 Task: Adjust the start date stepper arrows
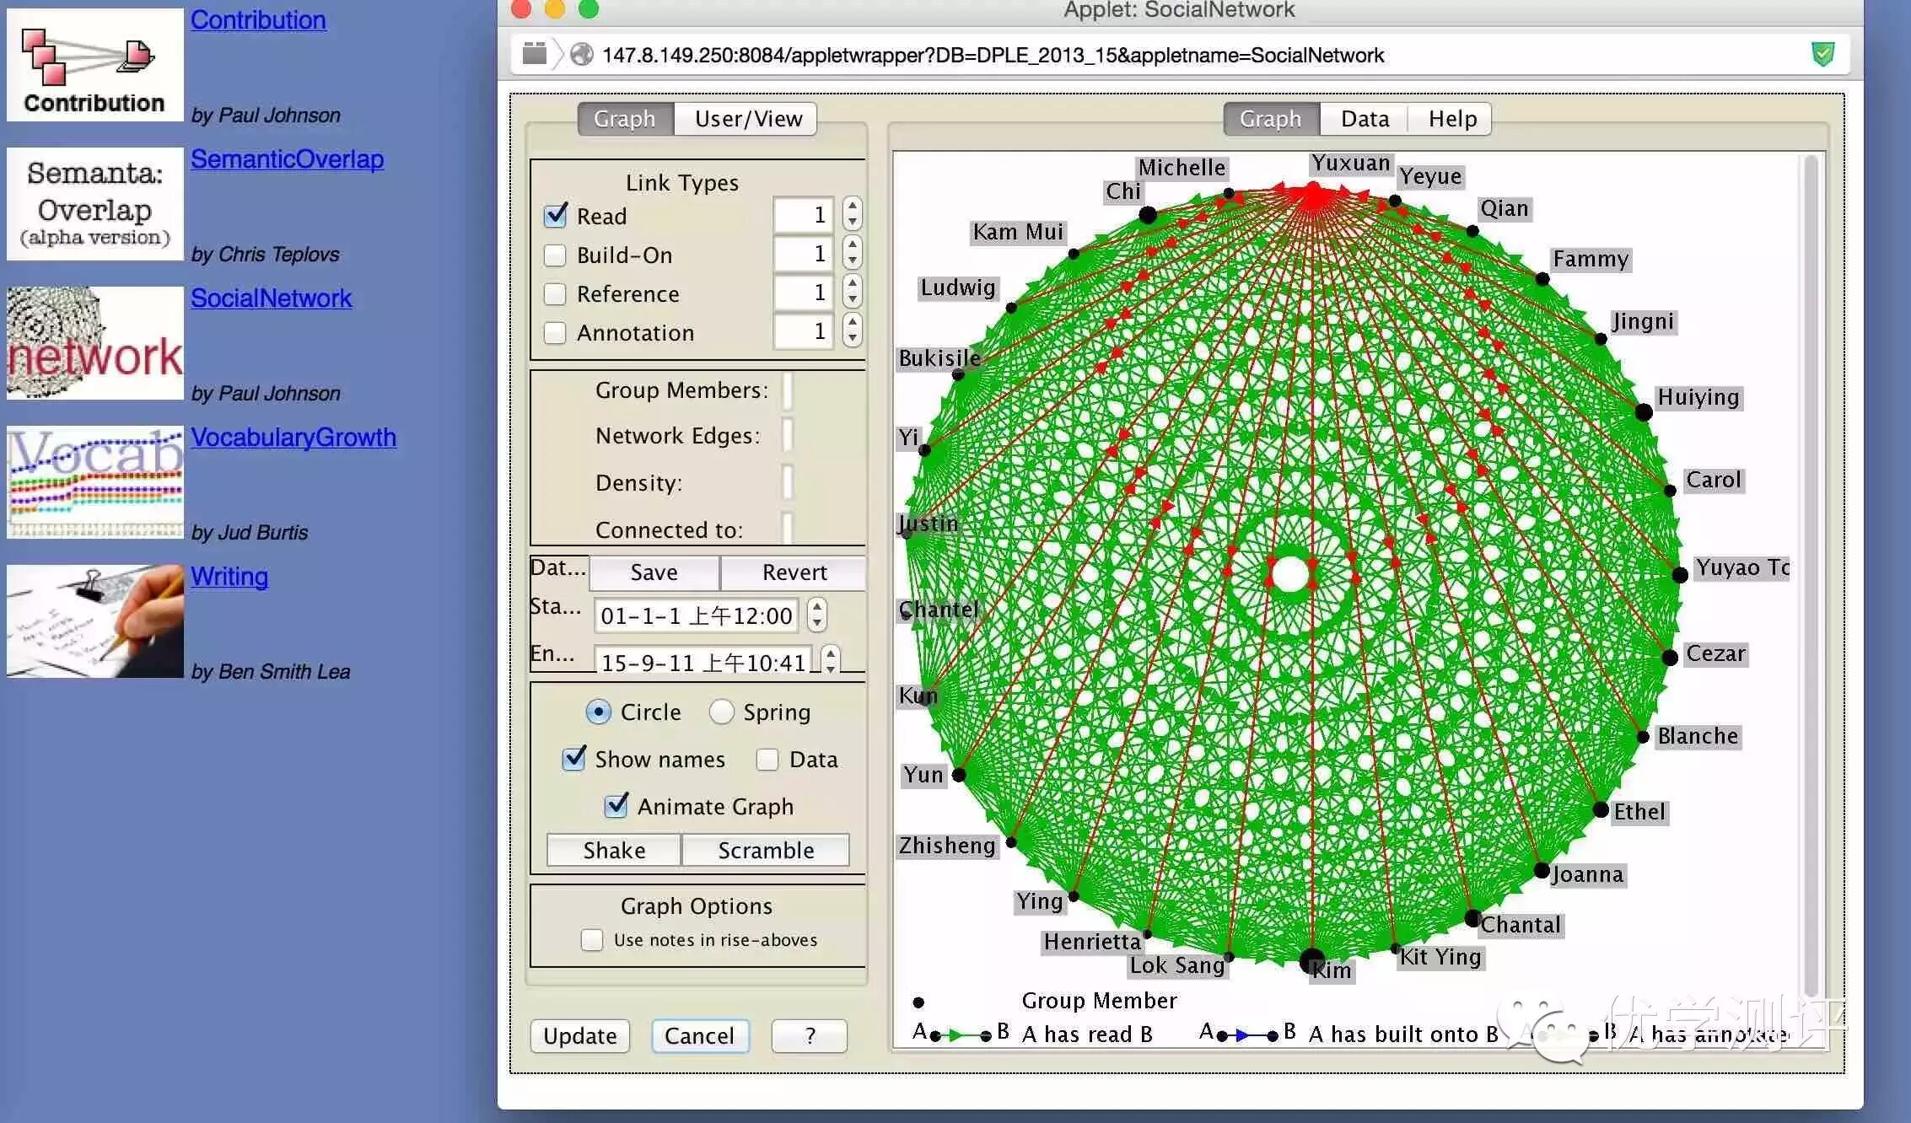click(x=816, y=615)
